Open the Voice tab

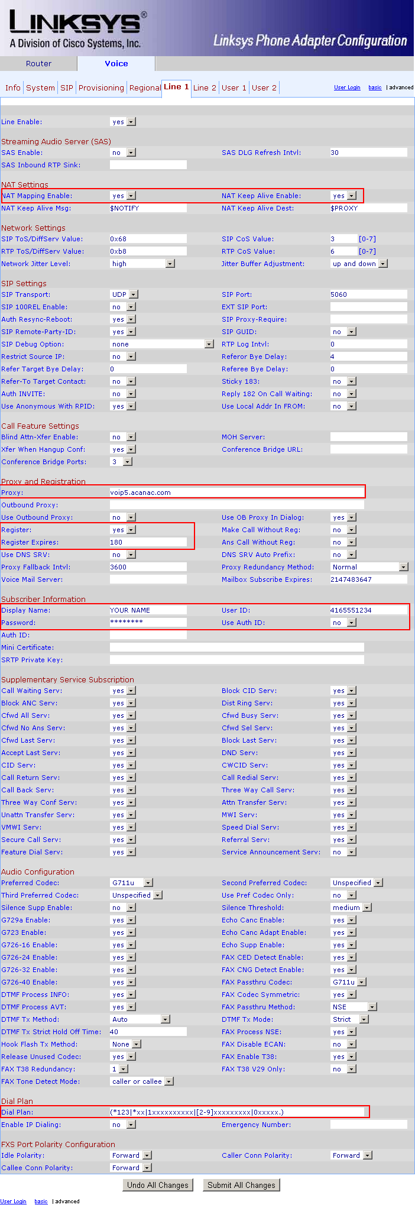coord(116,63)
